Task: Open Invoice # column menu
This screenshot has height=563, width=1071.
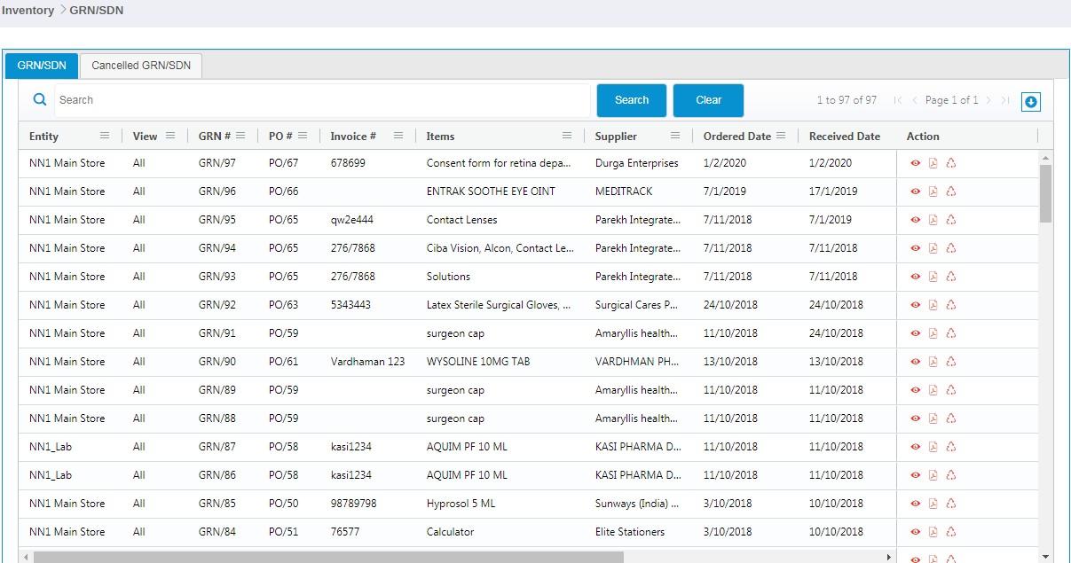Action: (x=398, y=136)
